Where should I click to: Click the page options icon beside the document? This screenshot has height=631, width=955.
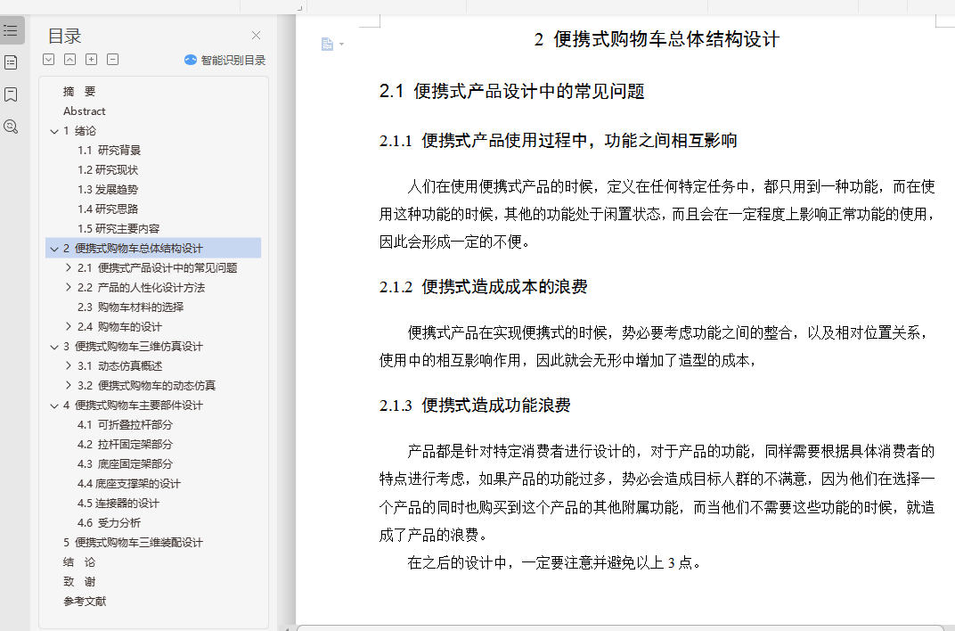327,44
